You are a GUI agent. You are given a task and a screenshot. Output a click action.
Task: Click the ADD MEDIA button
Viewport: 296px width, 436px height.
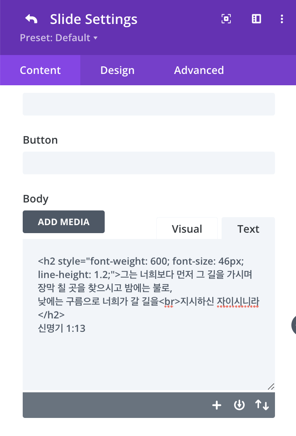63,222
